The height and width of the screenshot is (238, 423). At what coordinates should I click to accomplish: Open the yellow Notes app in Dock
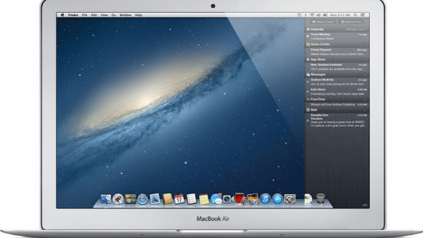204,199
